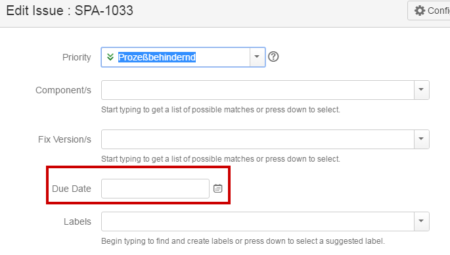Image resolution: width=450 pixels, height=255 pixels.
Task: Click inside the Due Date input box
Action: [x=155, y=189]
